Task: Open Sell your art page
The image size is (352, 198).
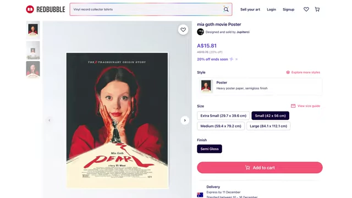Action: [x=250, y=9]
